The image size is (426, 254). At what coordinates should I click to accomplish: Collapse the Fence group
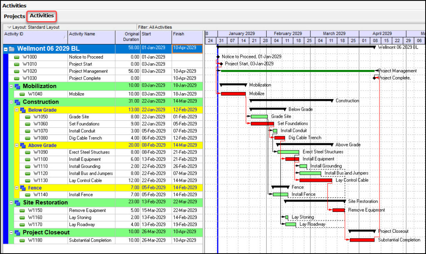coord(17,188)
